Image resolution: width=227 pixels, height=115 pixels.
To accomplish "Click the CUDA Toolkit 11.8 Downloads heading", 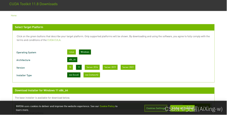I will point(33,4).
